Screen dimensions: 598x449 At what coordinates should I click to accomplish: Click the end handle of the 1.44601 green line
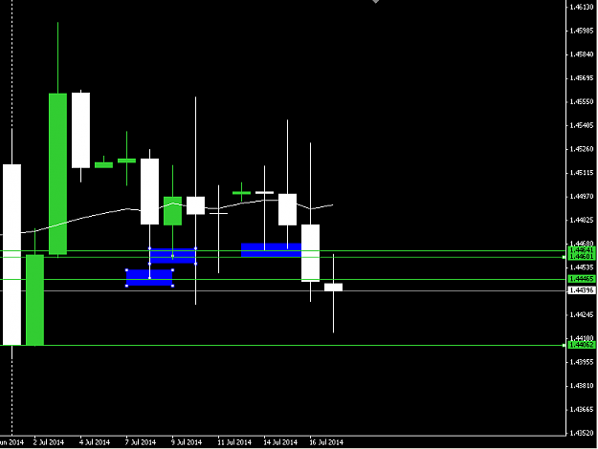point(565,257)
